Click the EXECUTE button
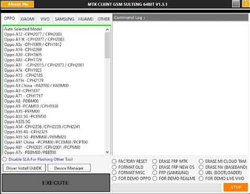 [x=56, y=183]
